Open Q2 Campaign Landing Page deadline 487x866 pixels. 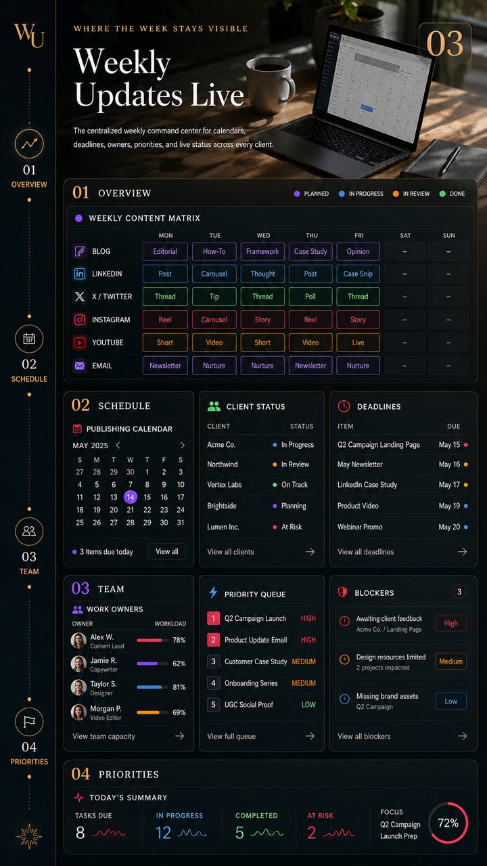[402, 445]
